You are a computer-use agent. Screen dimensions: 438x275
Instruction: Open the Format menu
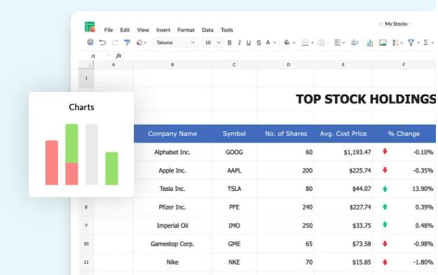(186, 30)
